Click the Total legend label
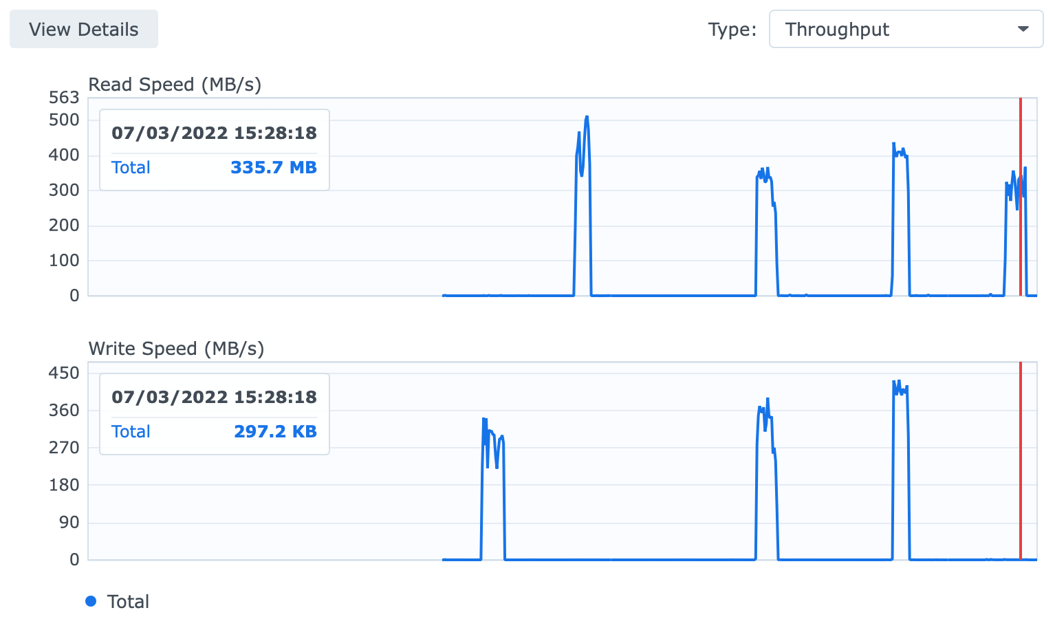Viewport: 1055px width, 630px height. point(128,602)
